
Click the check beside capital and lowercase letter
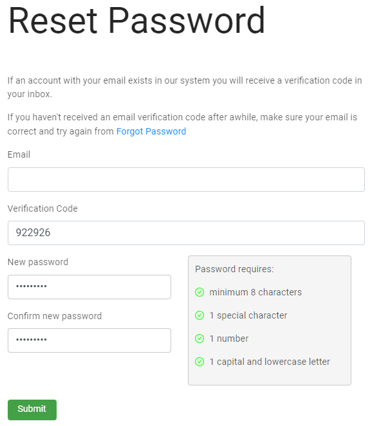click(200, 362)
